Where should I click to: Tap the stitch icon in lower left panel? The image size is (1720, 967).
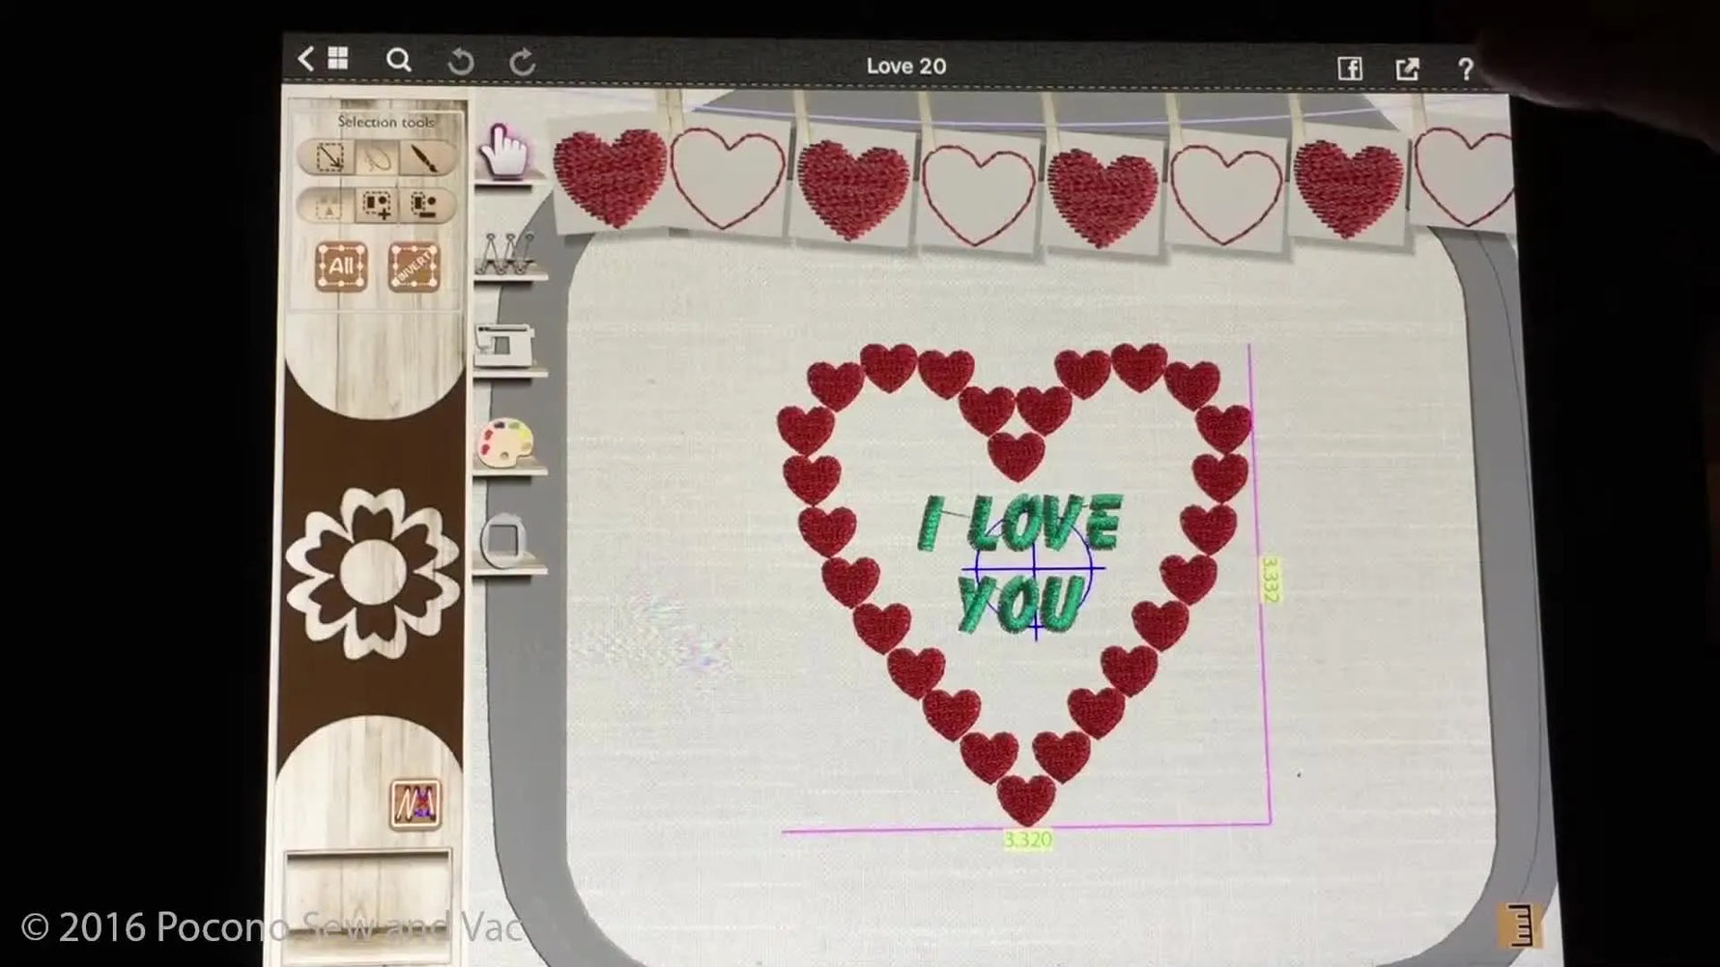(416, 804)
